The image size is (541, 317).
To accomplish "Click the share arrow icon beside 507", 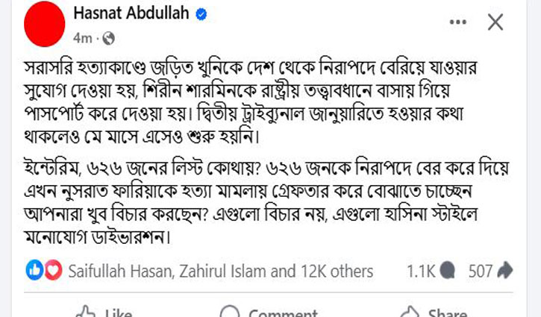I will point(505,272).
